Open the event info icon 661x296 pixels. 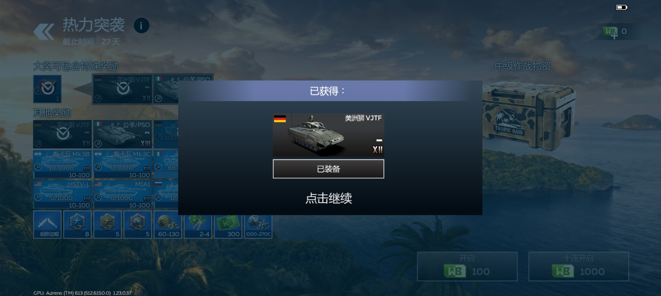(x=141, y=26)
